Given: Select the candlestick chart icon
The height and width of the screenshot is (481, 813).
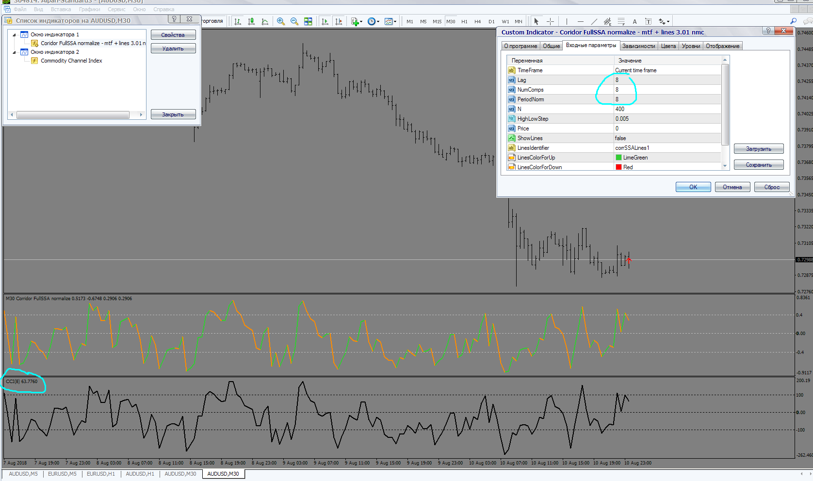Looking at the screenshot, I should coord(251,21).
